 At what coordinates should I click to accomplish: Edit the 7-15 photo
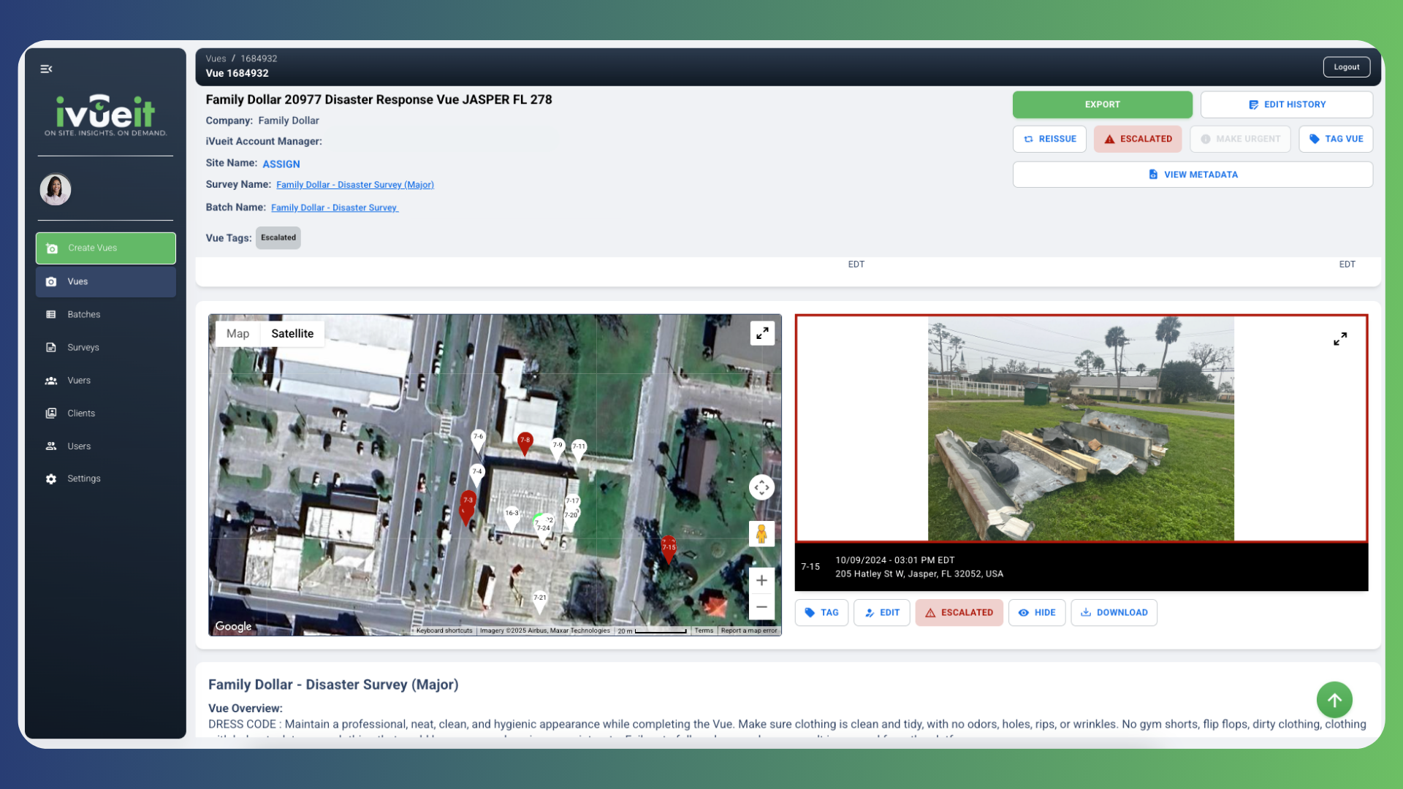(881, 613)
